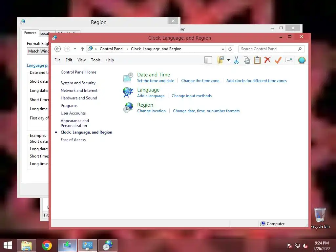Click the Copy toolbar icon
Image resolution: width=336 pixels, height=252 pixels.
point(247,60)
